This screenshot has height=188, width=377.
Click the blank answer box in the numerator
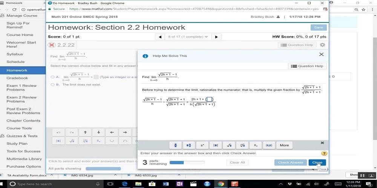coord(209,99)
